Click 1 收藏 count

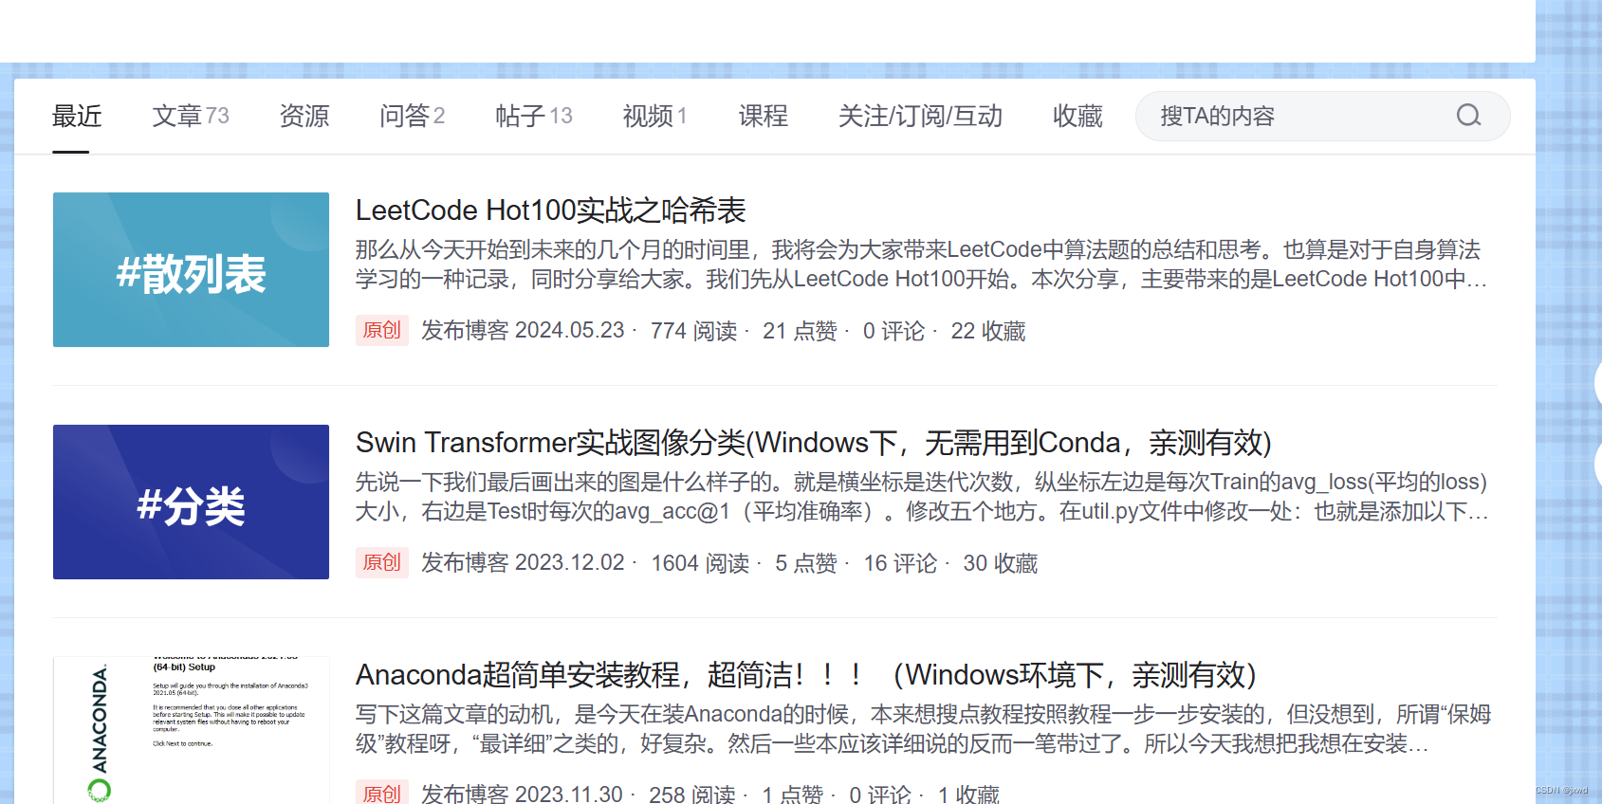968,794
